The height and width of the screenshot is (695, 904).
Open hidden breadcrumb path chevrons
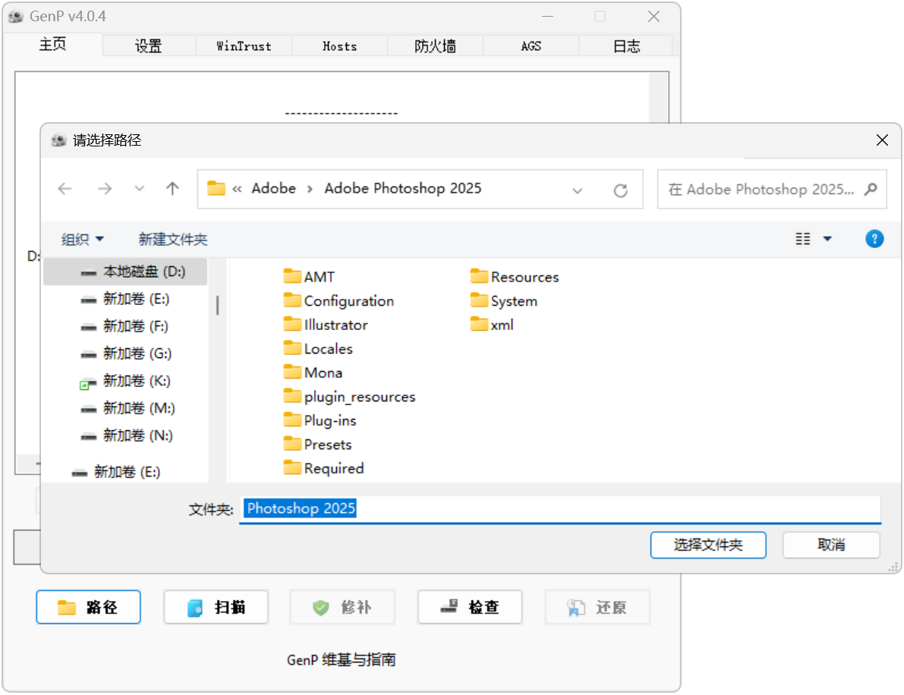237,188
